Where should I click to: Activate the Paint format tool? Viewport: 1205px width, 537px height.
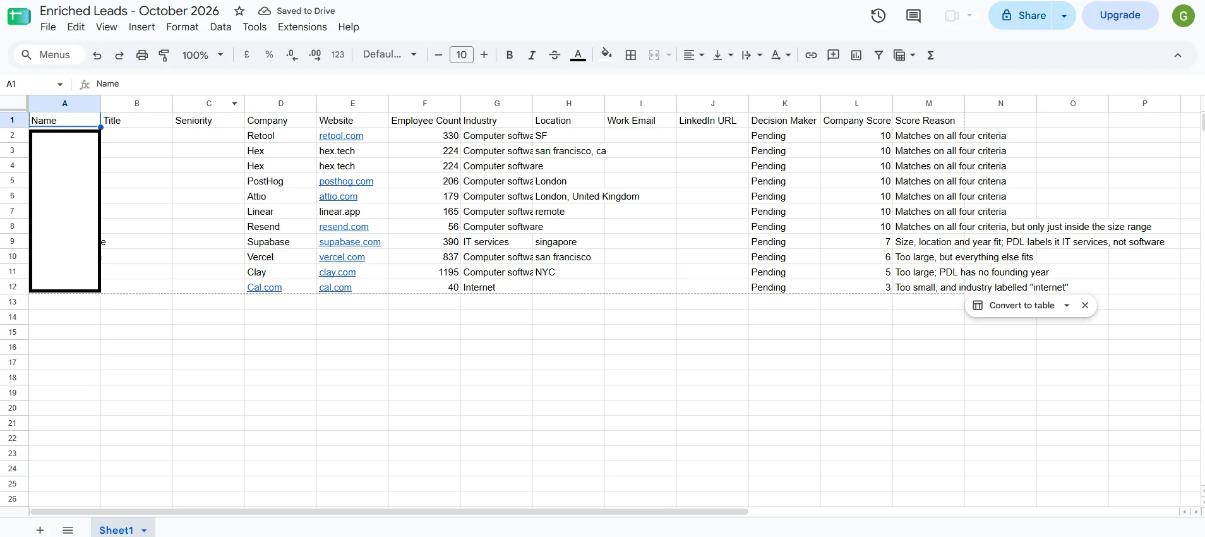pos(164,56)
